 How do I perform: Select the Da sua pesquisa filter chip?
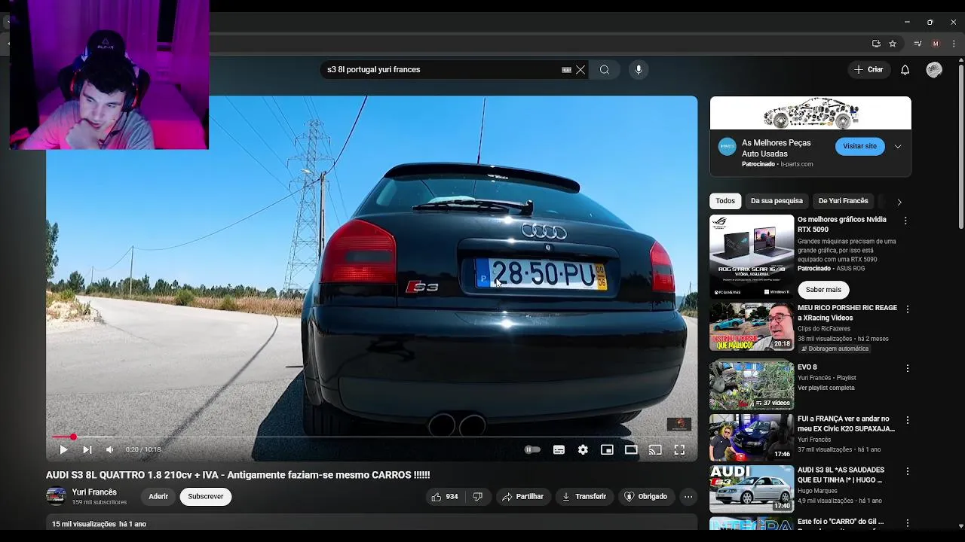pyautogui.click(x=777, y=201)
